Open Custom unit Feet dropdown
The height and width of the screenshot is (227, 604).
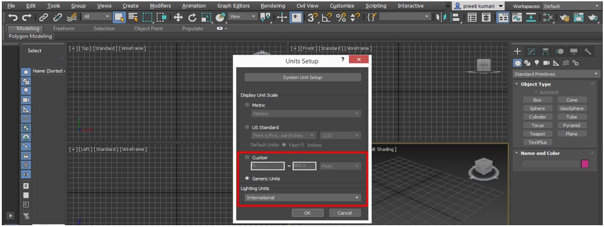click(x=340, y=166)
